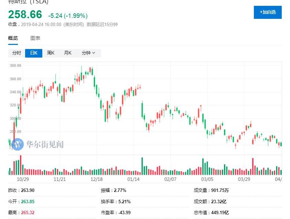Click the 市盈率 value -43.99
This screenshot has height=219, width=290.
pyautogui.click(x=125, y=212)
